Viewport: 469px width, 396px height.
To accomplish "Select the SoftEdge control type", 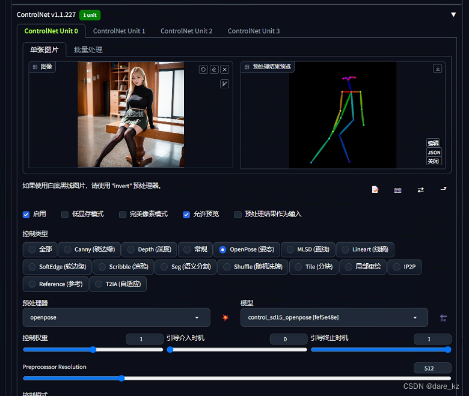I will click(x=57, y=267).
